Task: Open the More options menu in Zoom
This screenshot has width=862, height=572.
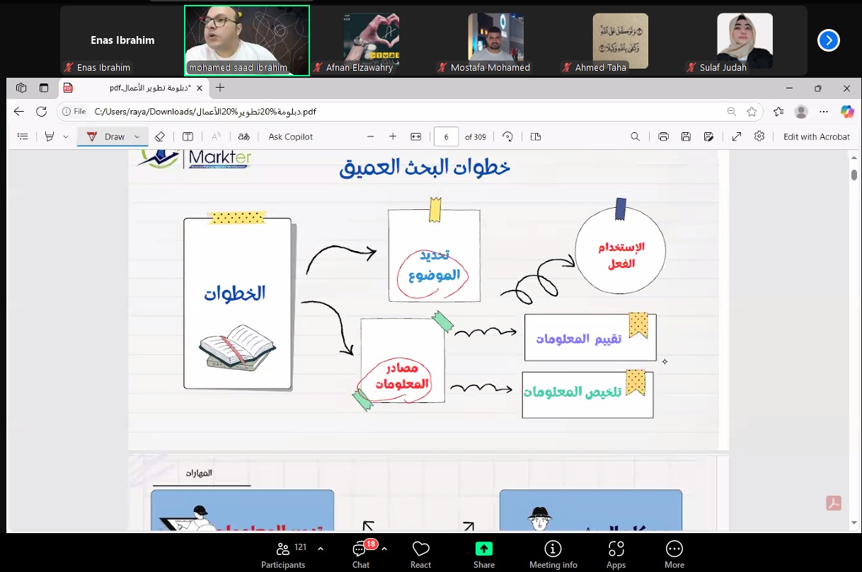Action: click(674, 554)
